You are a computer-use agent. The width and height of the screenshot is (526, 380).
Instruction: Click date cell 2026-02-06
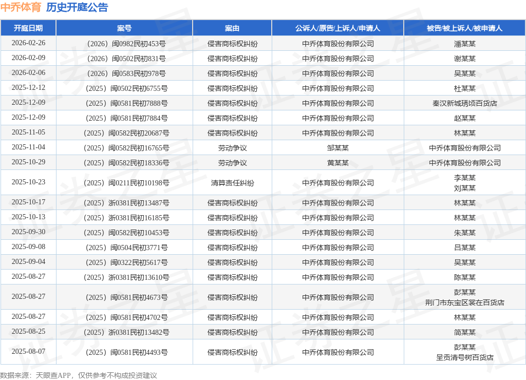pos(28,73)
